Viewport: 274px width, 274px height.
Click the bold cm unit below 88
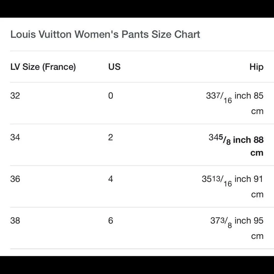point(257,153)
